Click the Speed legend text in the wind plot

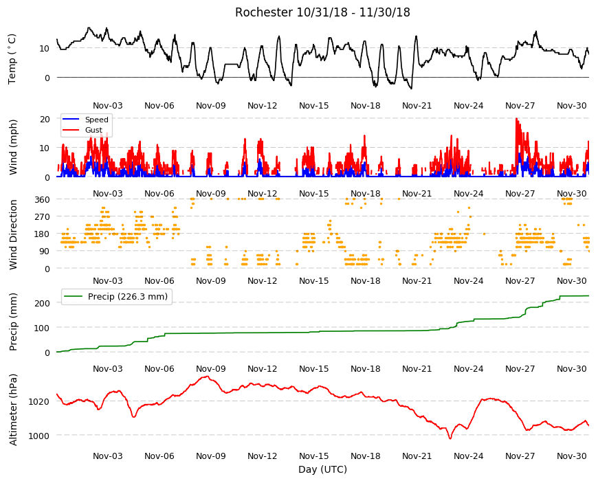tap(97, 120)
